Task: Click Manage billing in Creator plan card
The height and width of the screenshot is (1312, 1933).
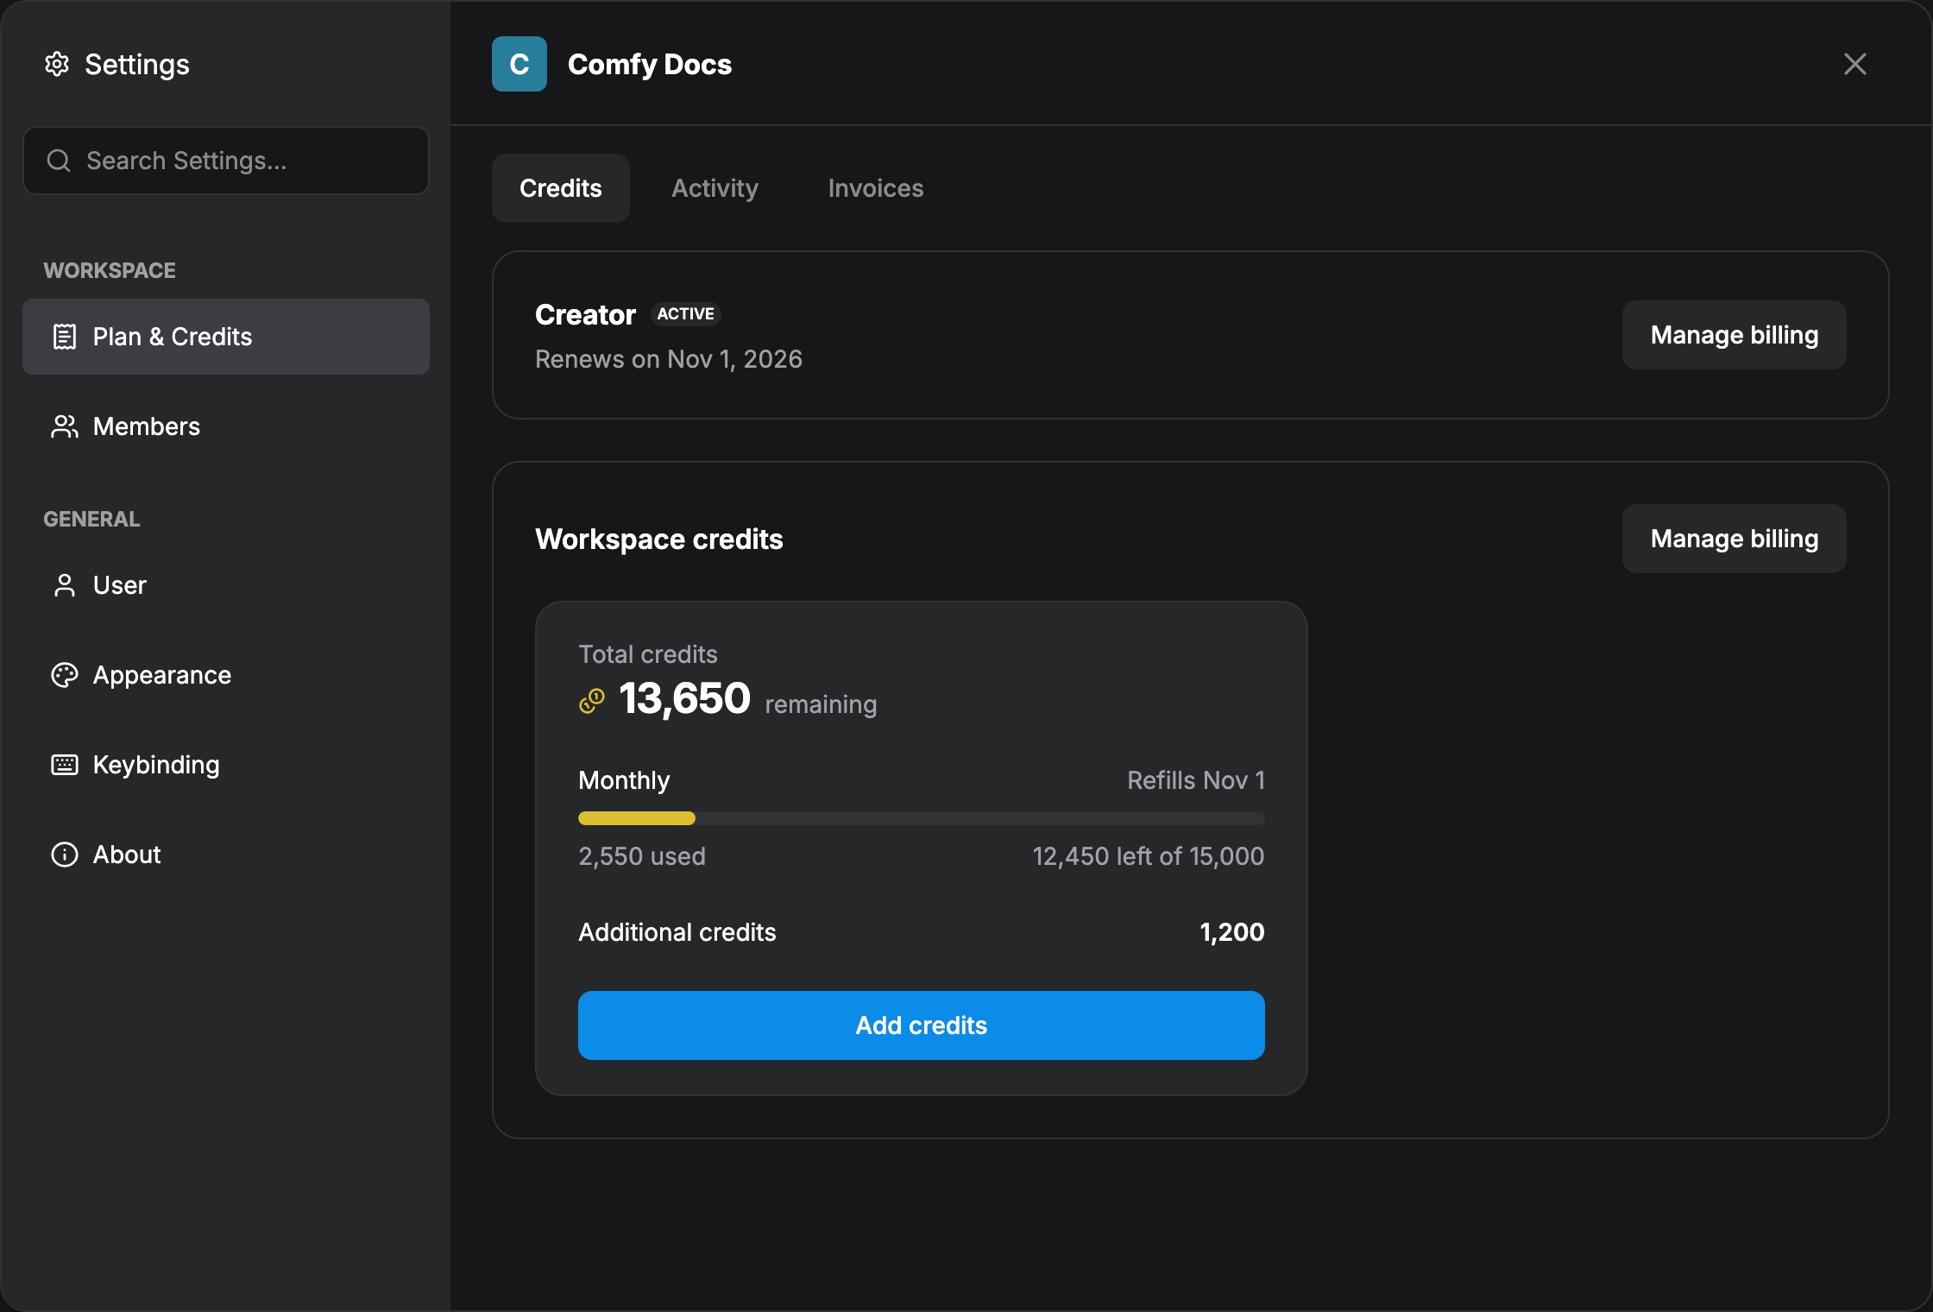Action: point(1735,335)
